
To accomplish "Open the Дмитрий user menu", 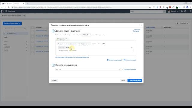I will [x=175, y=11].
